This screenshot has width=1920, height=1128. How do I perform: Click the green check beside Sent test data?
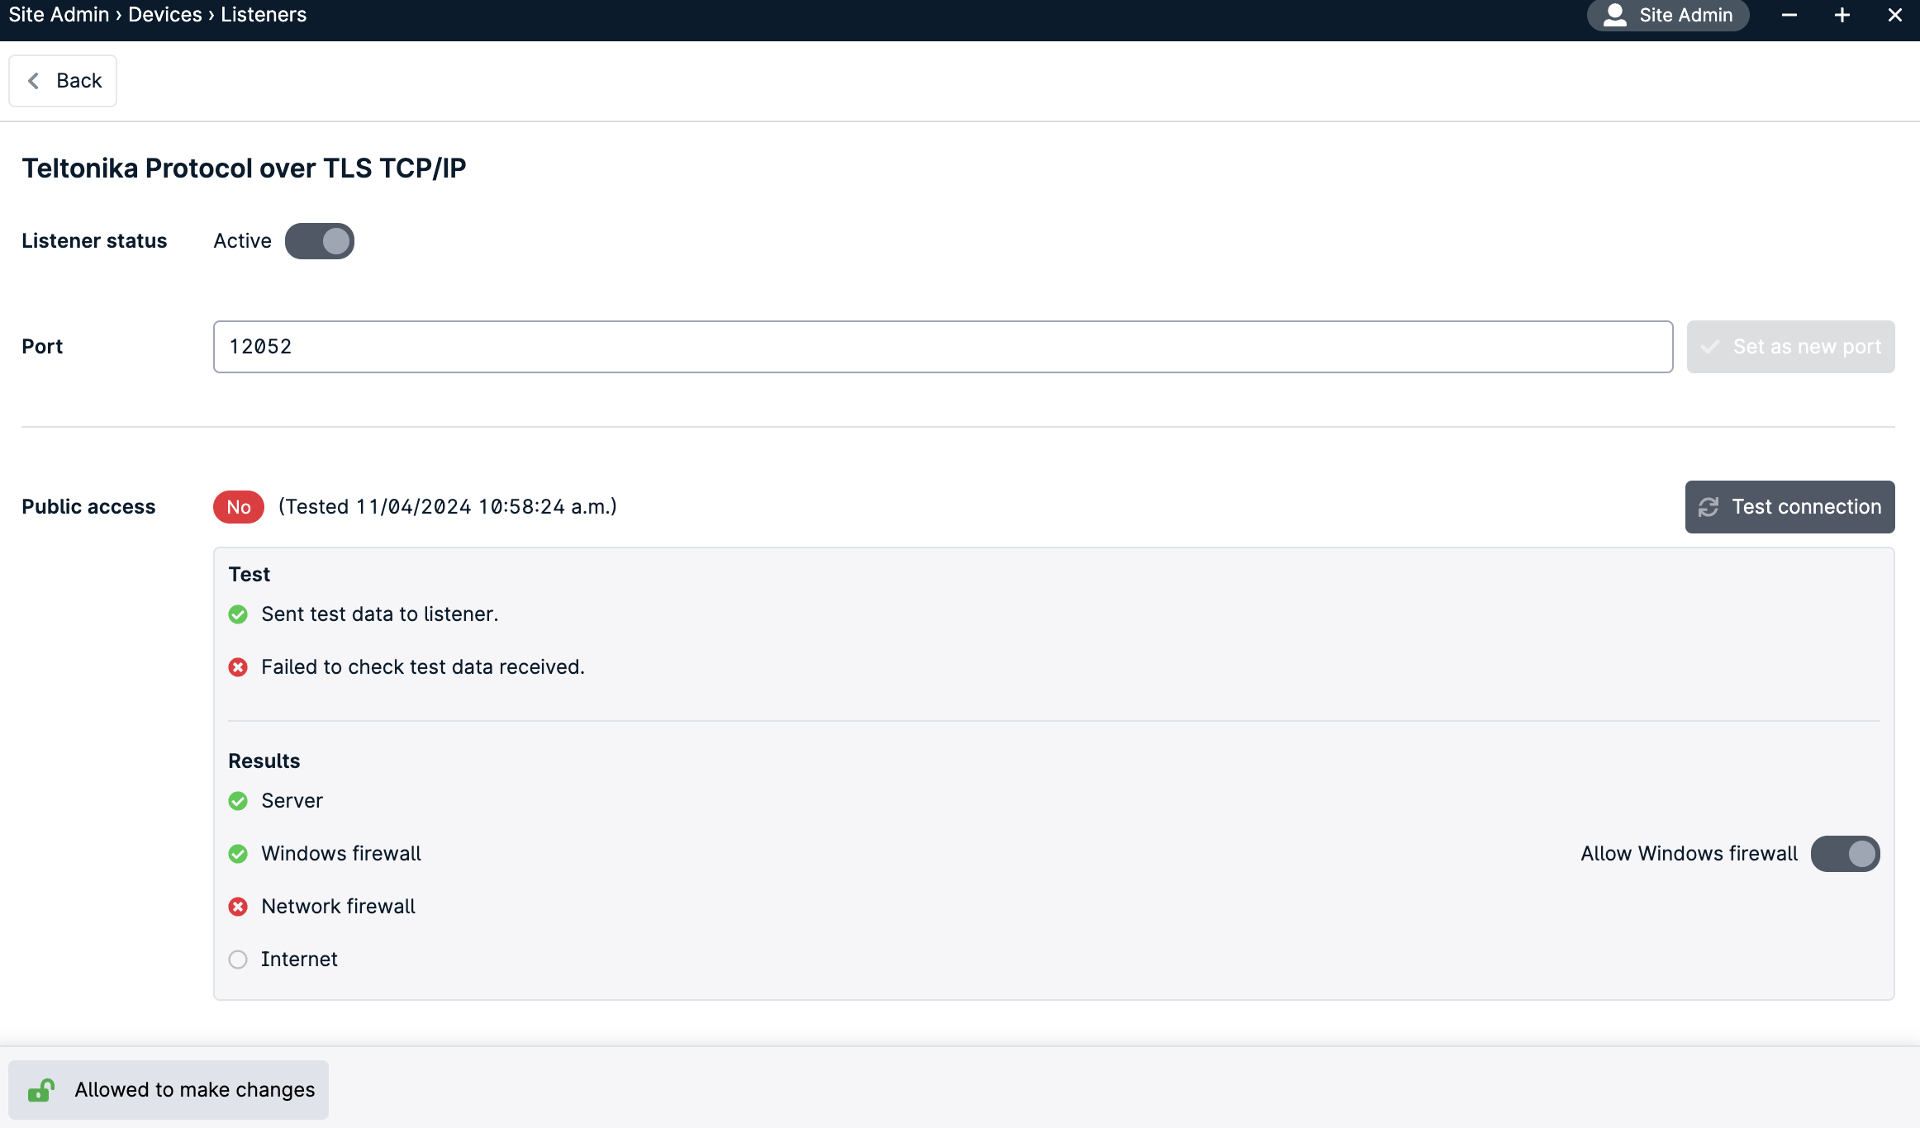click(x=238, y=614)
